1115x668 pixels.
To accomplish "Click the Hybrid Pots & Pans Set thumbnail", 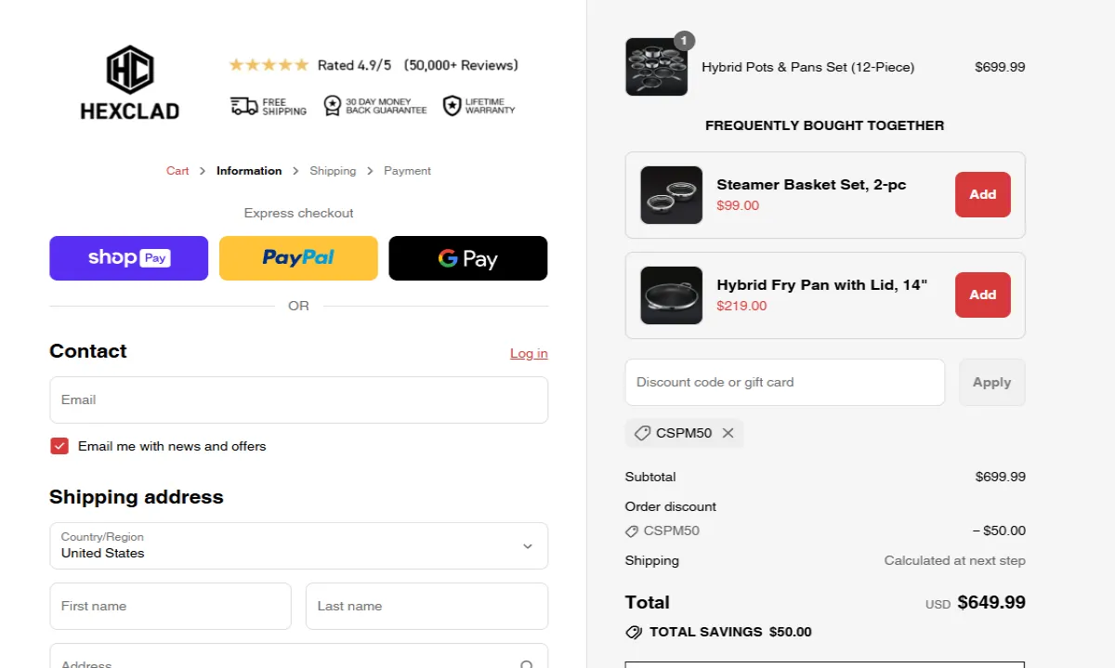I will point(657,66).
